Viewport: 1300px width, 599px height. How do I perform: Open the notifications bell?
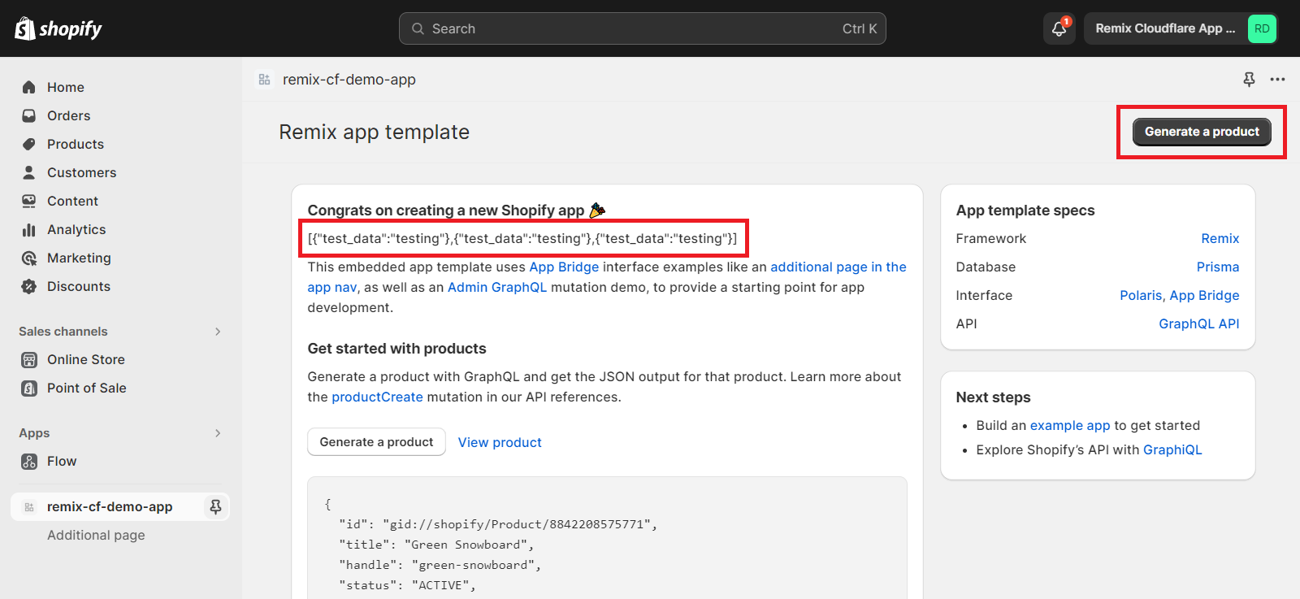(x=1059, y=28)
